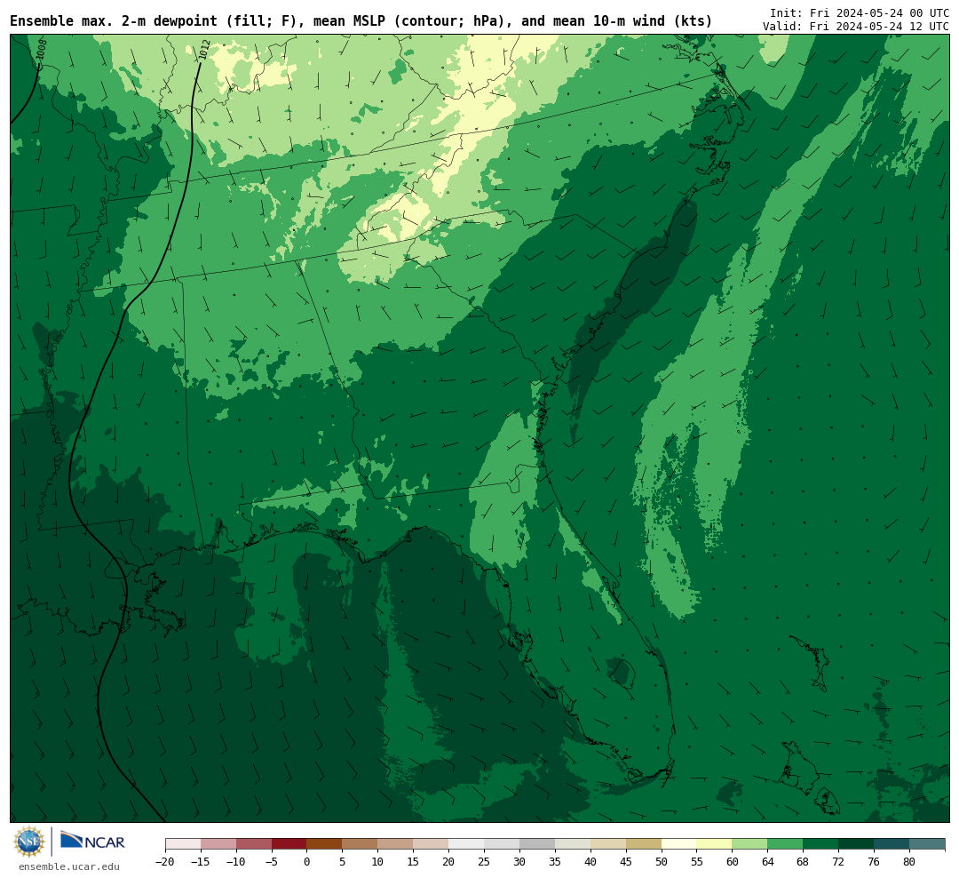Pick the 30 to 35 gray swatch
The height and width of the screenshot is (878, 959).
537,844
